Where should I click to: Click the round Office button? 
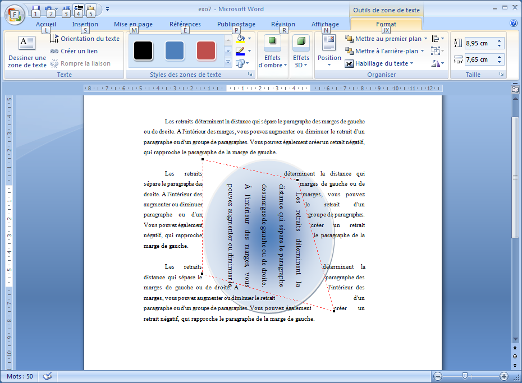pos(15,15)
